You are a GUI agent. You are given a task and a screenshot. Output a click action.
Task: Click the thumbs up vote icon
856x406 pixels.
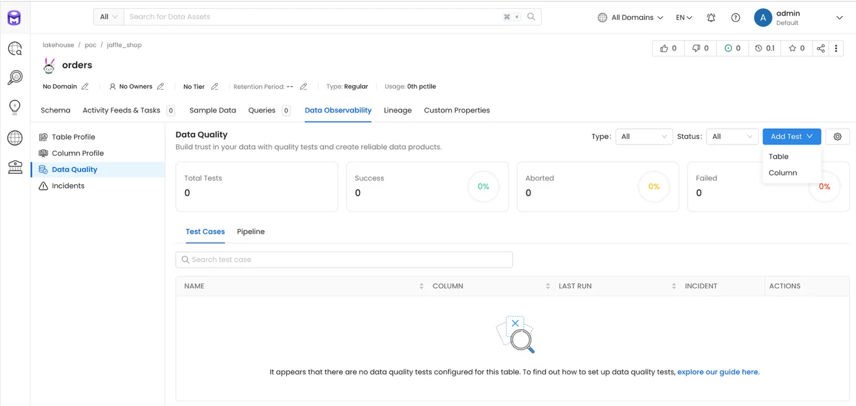click(664, 48)
